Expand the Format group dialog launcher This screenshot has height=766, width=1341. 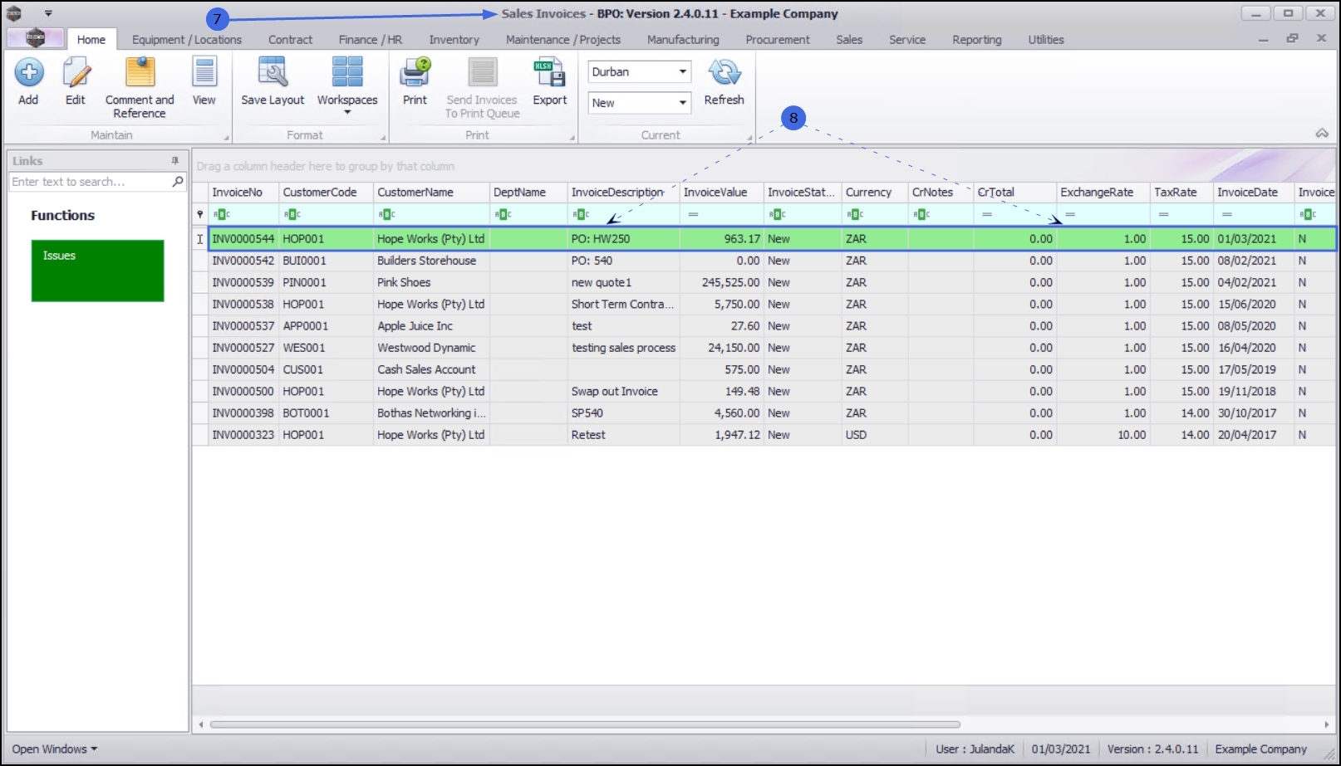click(x=383, y=138)
